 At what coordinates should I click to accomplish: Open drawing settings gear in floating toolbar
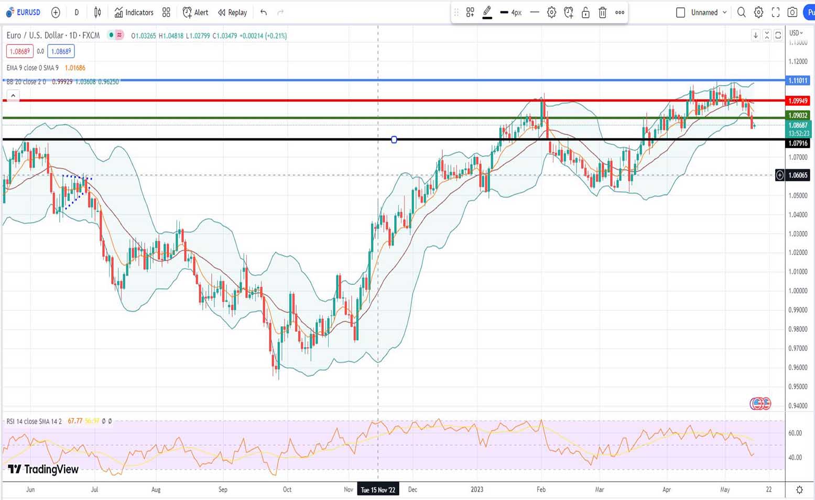point(551,13)
